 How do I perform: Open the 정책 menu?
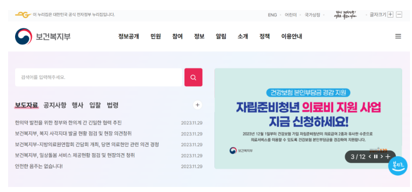pos(265,36)
